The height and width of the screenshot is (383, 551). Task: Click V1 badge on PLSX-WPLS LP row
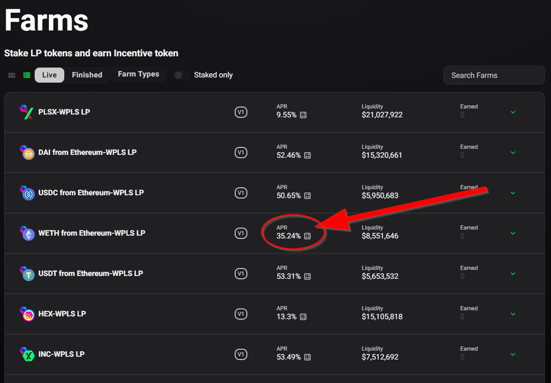(x=241, y=113)
